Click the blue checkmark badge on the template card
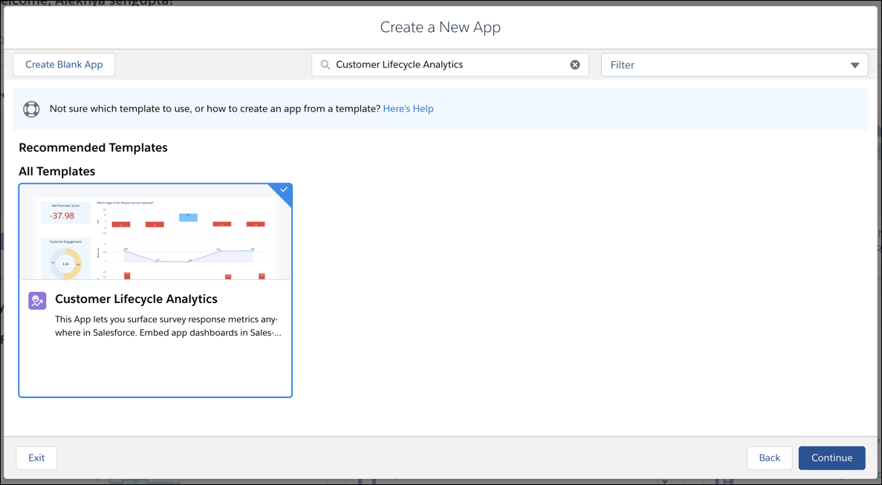Viewport: 882px width, 485px height. (x=282, y=190)
